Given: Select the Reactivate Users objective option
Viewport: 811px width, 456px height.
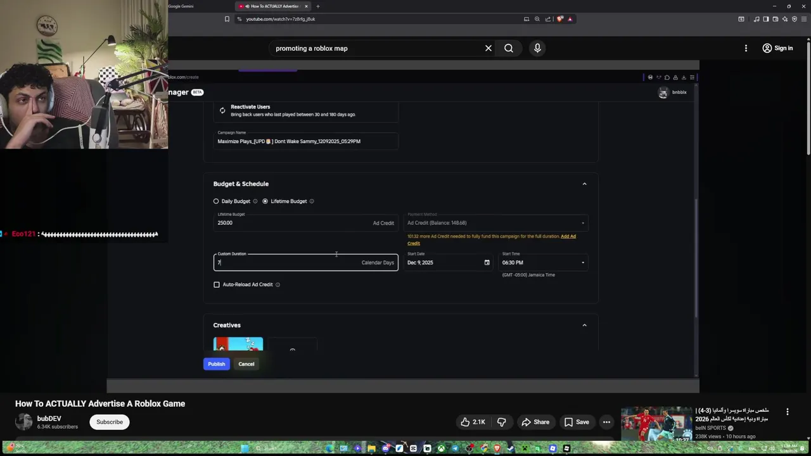Looking at the screenshot, I should [x=305, y=111].
